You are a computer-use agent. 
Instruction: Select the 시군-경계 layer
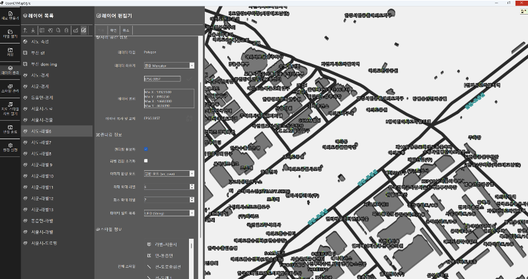tap(57, 86)
